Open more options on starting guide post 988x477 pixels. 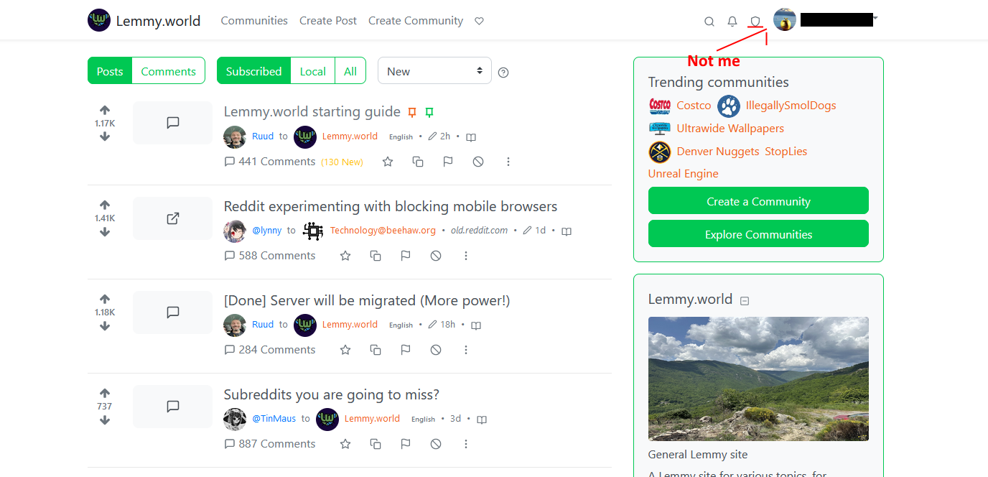(x=508, y=162)
